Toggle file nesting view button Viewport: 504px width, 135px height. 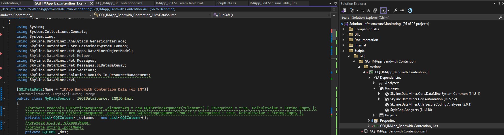point(383,10)
